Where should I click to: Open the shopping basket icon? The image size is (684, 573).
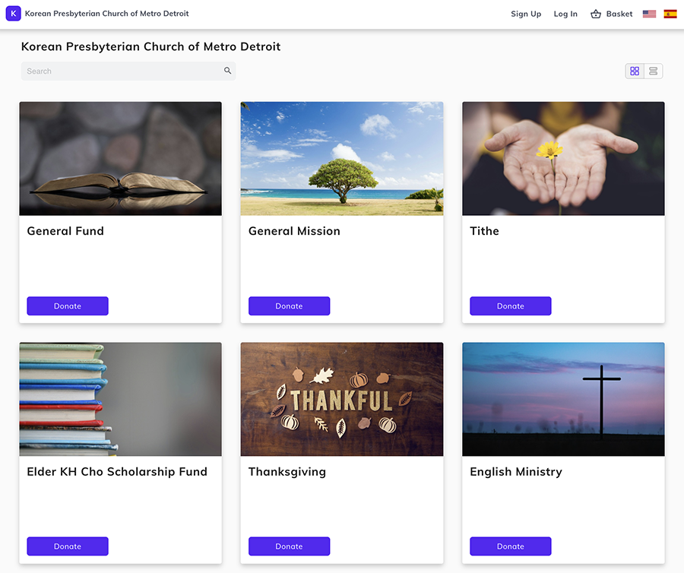pos(596,14)
